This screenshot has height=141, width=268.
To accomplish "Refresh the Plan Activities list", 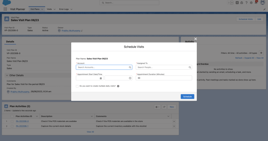I will [164, 107].
